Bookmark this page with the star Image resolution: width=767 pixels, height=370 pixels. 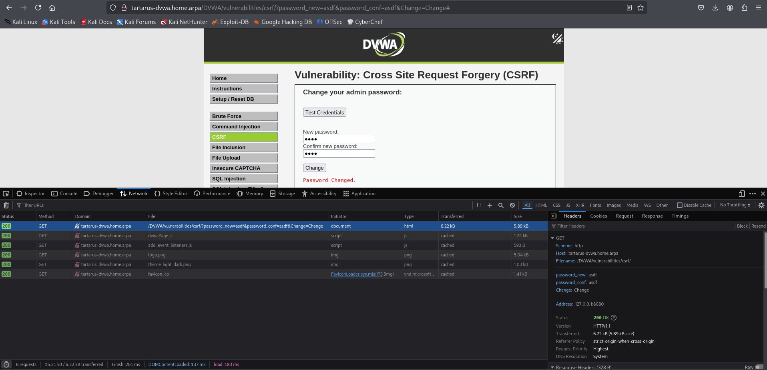(x=641, y=8)
